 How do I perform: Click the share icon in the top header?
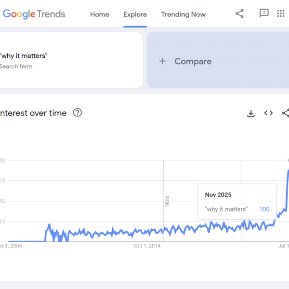point(239,14)
